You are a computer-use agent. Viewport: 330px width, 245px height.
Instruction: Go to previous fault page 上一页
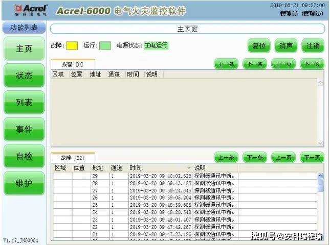(283, 157)
